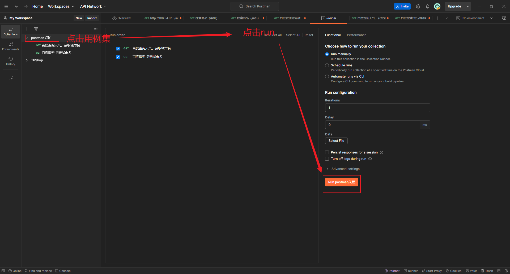Open the Upgrade dropdown arrow
This screenshot has height=274, width=510.
click(468, 6)
